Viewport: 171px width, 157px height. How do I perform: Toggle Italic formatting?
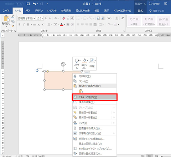click(x=24, y=25)
